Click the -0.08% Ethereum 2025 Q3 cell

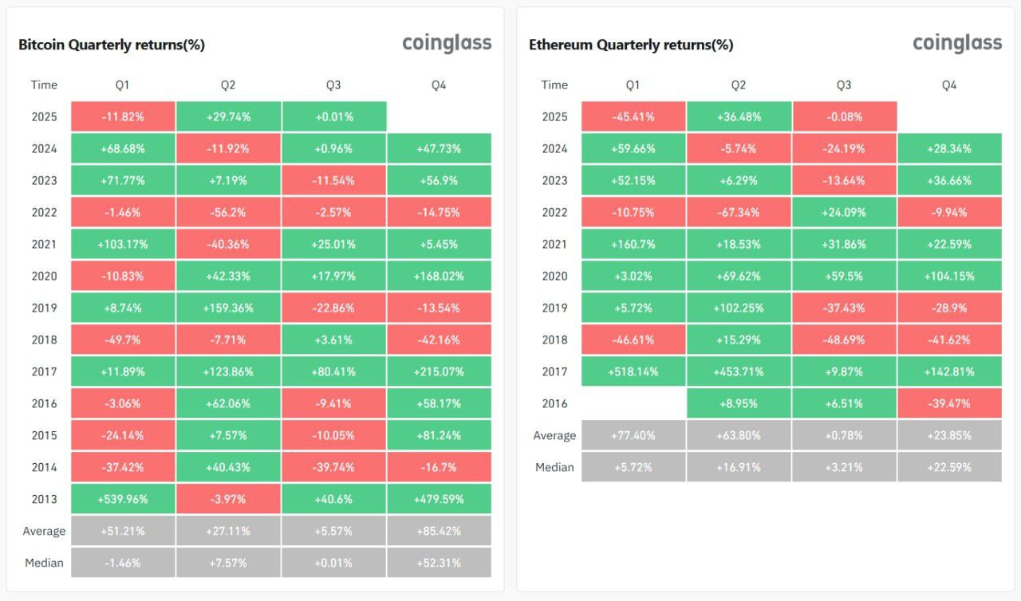(844, 116)
